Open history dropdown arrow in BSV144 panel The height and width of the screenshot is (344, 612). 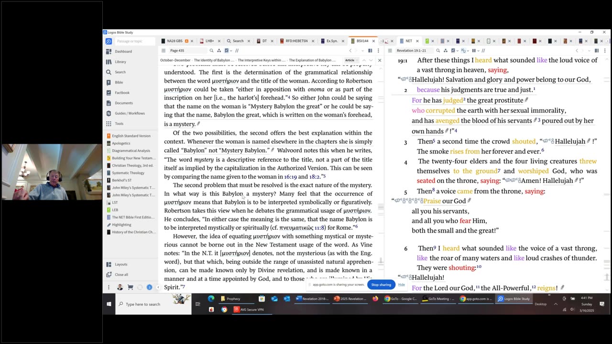pos(362,51)
